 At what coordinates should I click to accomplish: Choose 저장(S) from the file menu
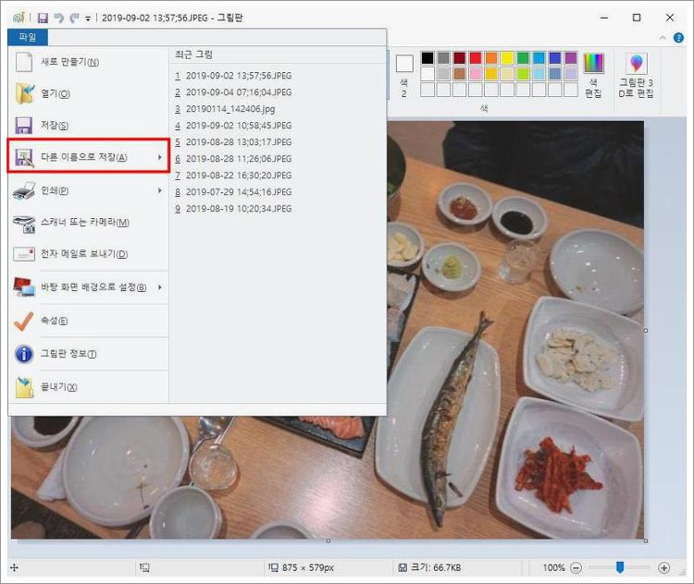click(x=89, y=126)
